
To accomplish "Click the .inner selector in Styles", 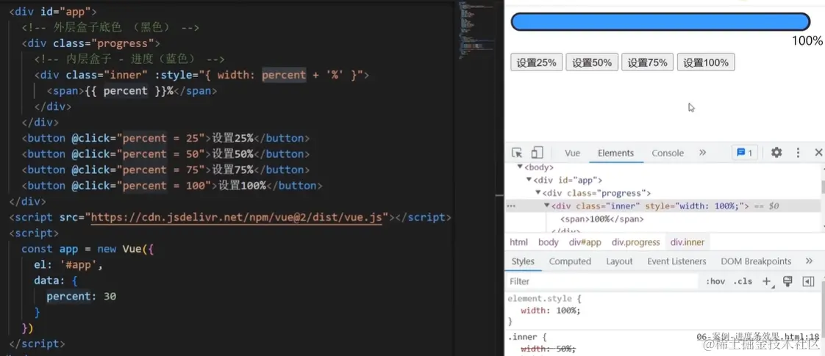I will pos(523,337).
